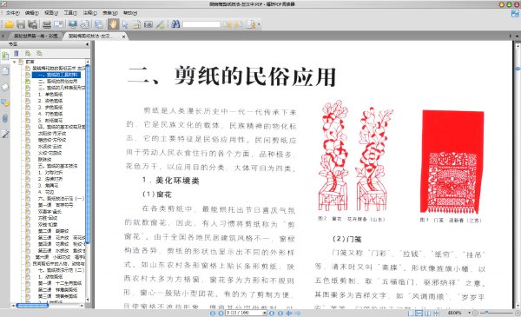Click the Zoom in plus button
The height and width of the screenshot is (317, 521).
tap(518, 313)
